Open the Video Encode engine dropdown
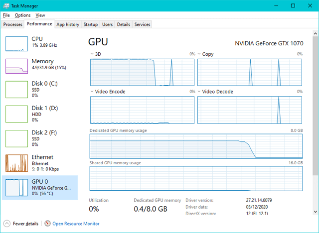Viewport: 319px width, 233px height. (92, 92)
